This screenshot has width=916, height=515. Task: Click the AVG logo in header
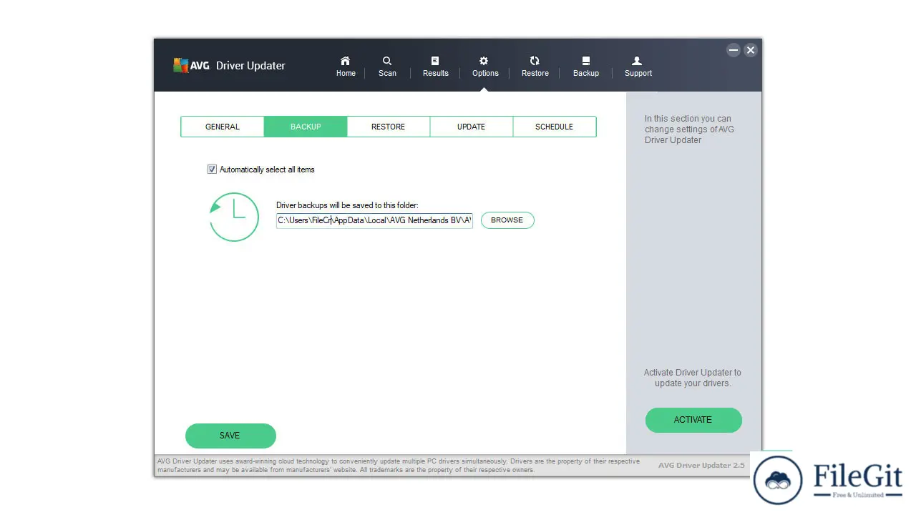click(191, 65)
